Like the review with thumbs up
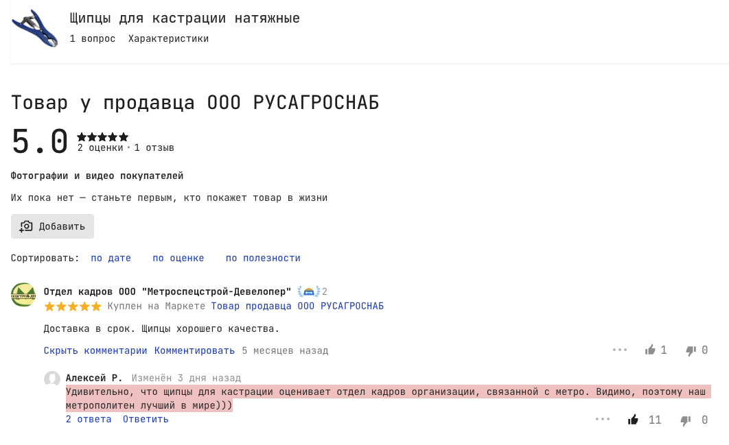Viewport: 729px width, 445px height. [650, 350]
